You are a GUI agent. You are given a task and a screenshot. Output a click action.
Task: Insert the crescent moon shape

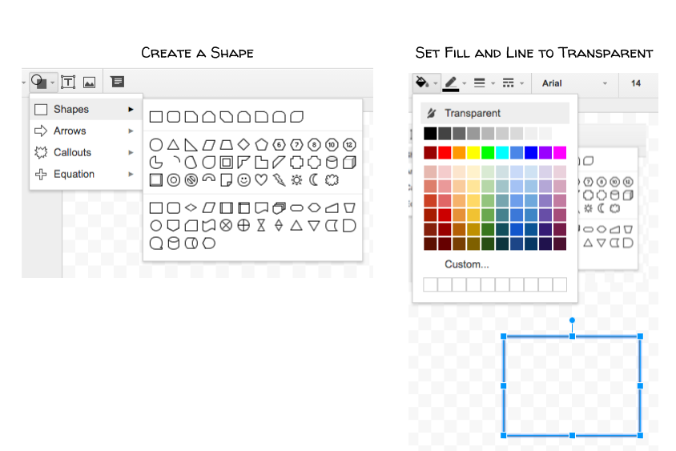(x=314, y=180)
